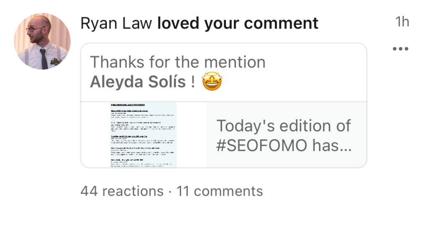This screenshot has width=429, height=225.
Task: Open the 11 comments link
Action: click(220, 191)
